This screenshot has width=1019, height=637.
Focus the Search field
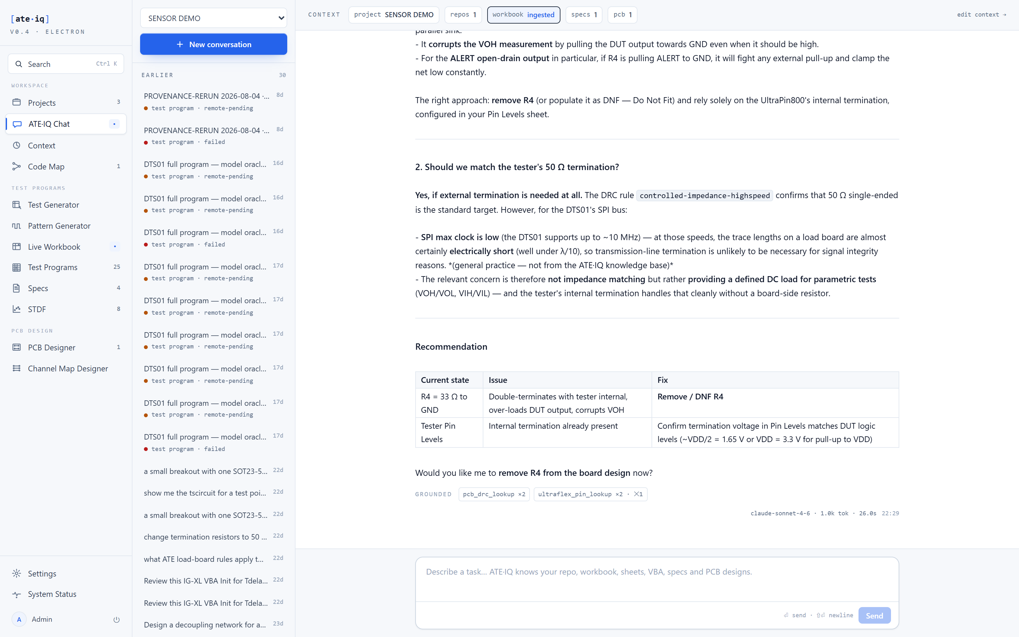[66, 64]
